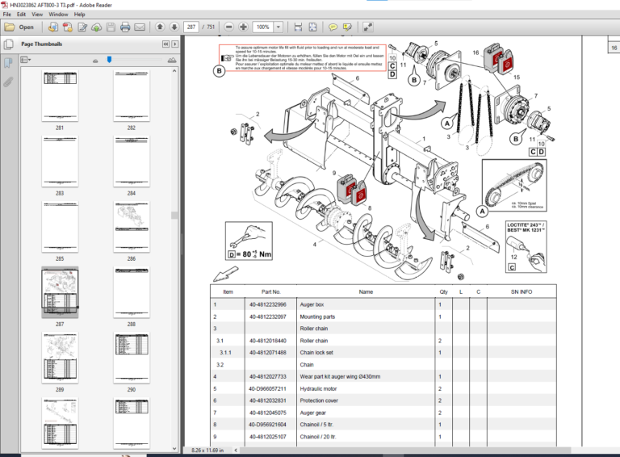Click the page number input field
Image resolution: width=620 pixels, height=457 pixels.
(x=192, y=27)
